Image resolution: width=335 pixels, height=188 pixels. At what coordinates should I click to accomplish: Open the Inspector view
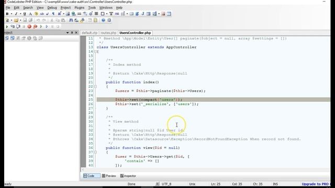[x=128, y=176]
